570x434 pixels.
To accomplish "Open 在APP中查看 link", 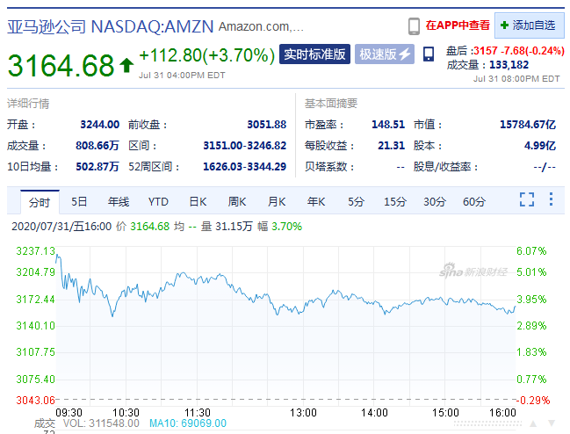I will click(458, 25).
